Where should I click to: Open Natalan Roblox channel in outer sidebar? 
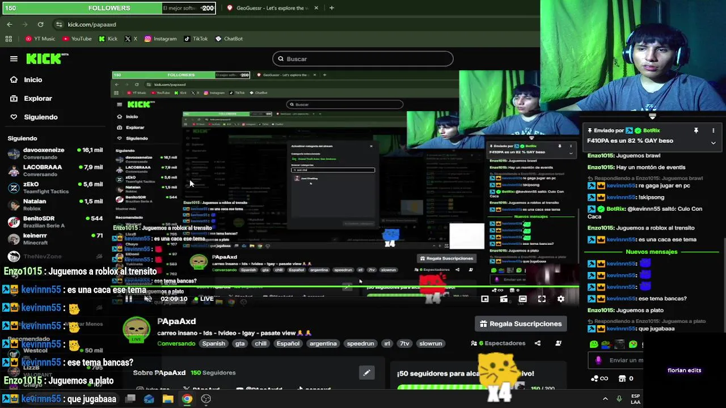click(x=55, y=205)
